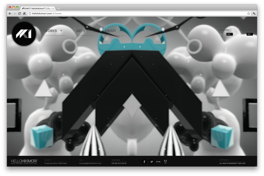Open the ABOUT menu
The width and height of the screenshot is (264, 176).
pos(110,31)
